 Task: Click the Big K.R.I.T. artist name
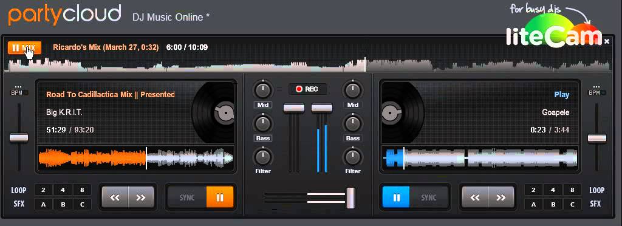pyautogui.click(x=64, y=112)
